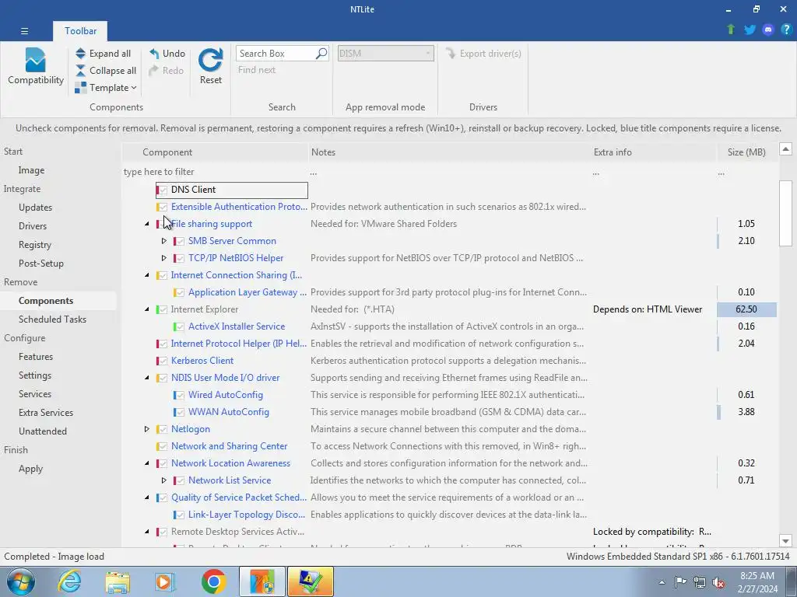The image size is (797, 597).
Task: Uncheck the WWAN AutoConfig checkbox
Action: (x=180, y=412)
